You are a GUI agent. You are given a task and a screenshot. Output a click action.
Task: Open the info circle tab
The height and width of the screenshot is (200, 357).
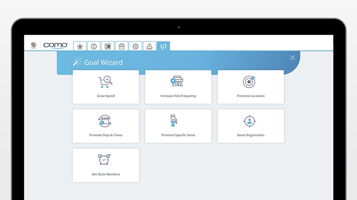point(93,46)
